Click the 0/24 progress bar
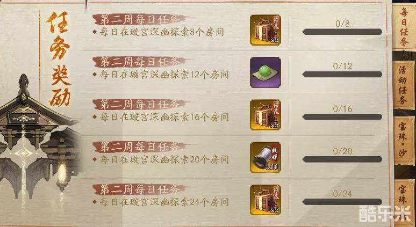The image size is (416, 227). coord(342,202)
